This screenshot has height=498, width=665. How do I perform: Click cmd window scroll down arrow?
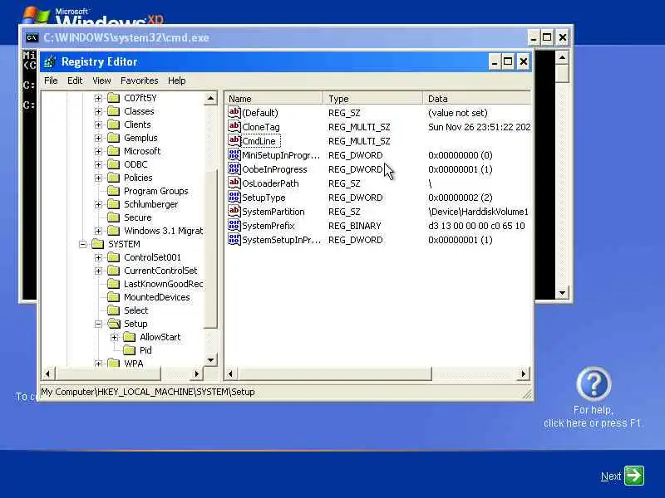click(x=562, y=293)
